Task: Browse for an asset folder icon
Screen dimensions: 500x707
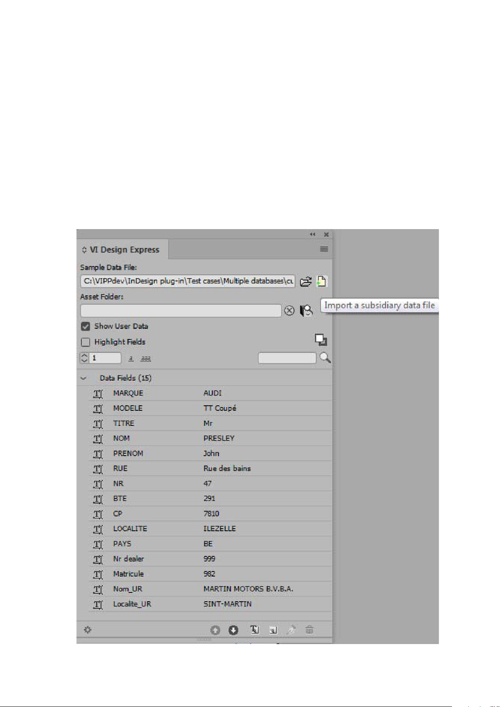Action: coord(306,310)
